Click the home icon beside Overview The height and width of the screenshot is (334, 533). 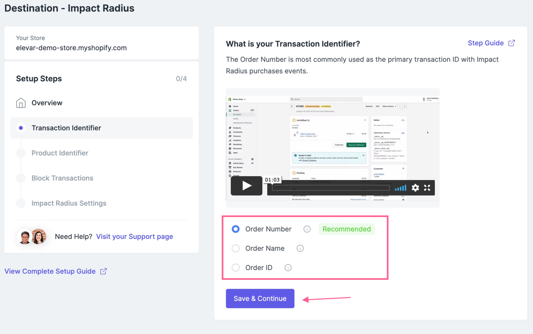tap(20, 103)
